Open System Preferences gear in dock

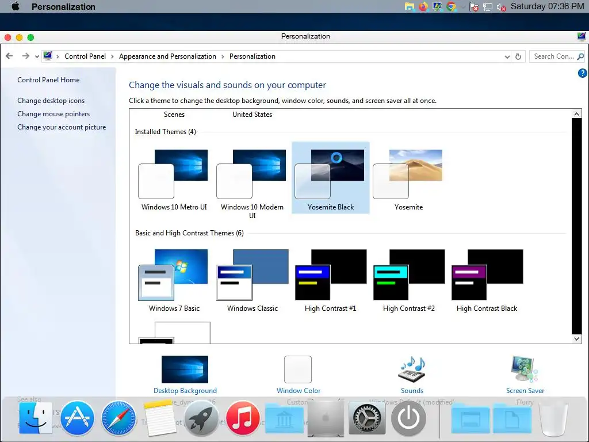pyautogui.click(x=367, y=418)
